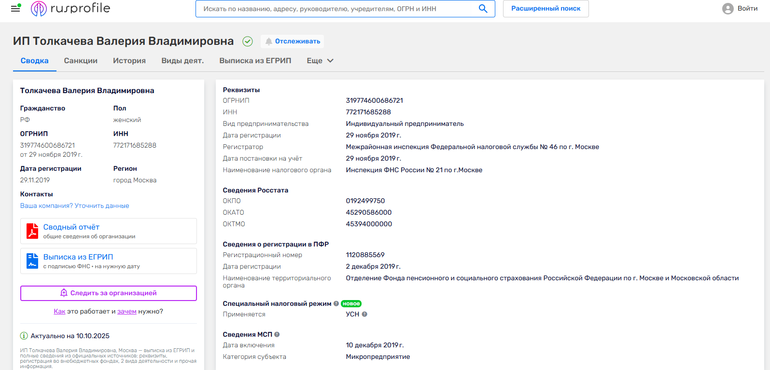Open the Ваша компания? Уточнить данные link
Image resolution: width=770 pixels, height=370 pixels.
coord(75,206)
